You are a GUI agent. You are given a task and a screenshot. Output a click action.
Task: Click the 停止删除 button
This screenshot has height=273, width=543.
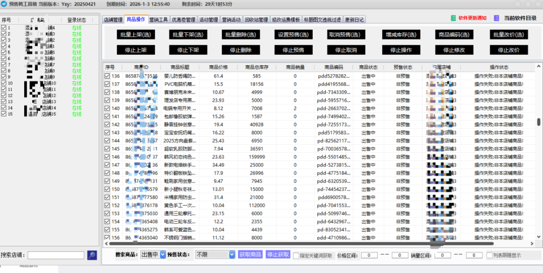[241, 50]
